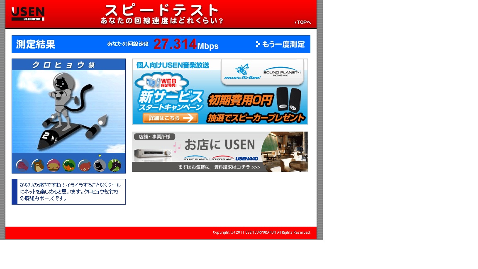
Task: Click the 店舗・事業所様 label
Action: tap(154, 137)
